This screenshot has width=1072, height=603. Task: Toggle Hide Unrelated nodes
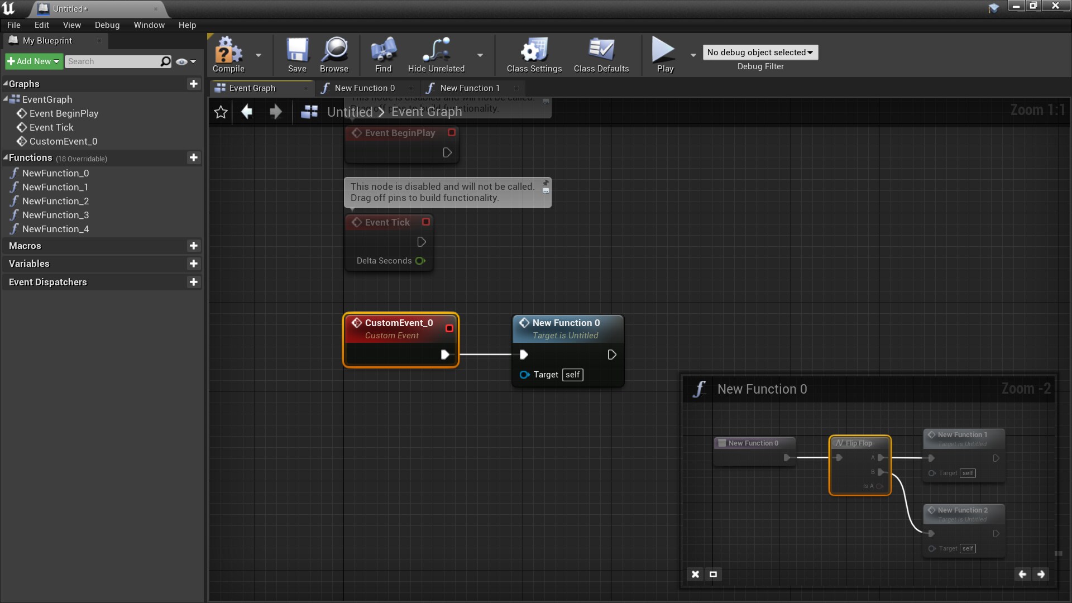(435, 54)
